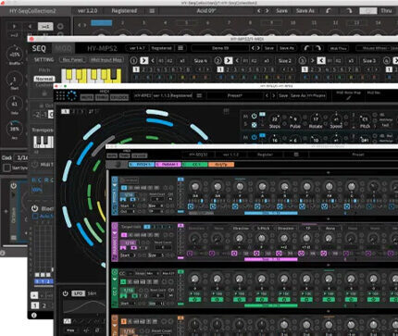The width and height of the screenshot is (398, 336).
Task: Select blue step 1 in HY-SeqCollection2
Action: (101, 22)
